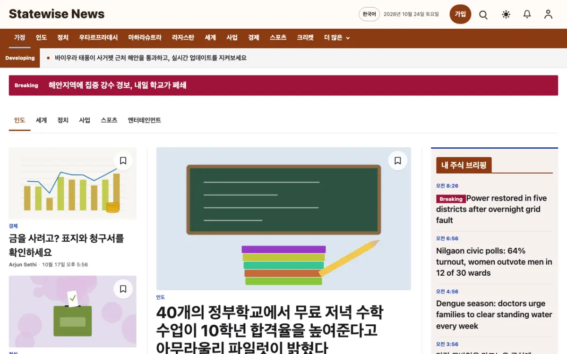
Task: Select 인도 in the main navigation bar
Action: point(42,38)
